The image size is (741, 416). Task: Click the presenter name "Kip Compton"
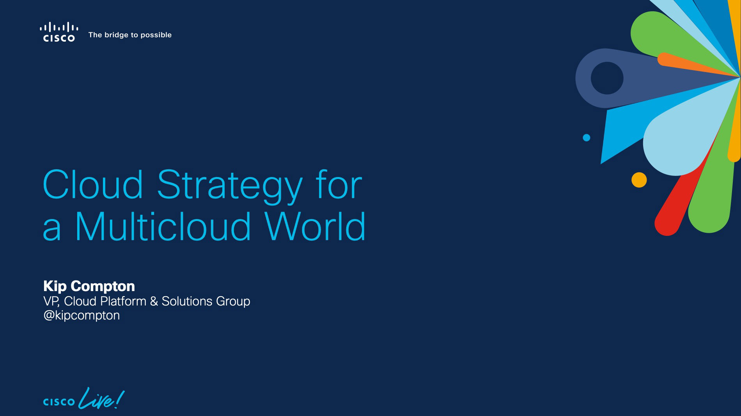tap(89, 286)
